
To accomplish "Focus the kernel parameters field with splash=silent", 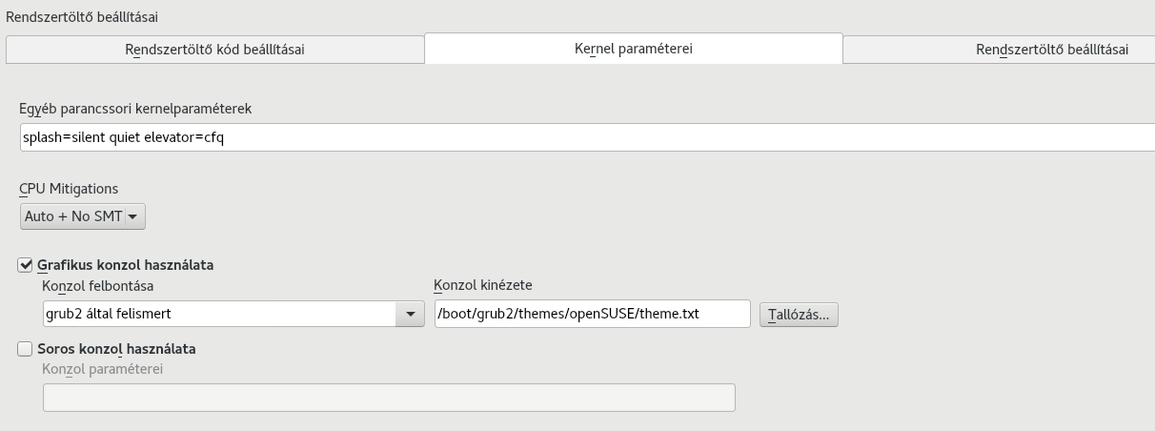I will tap(587, 136).
